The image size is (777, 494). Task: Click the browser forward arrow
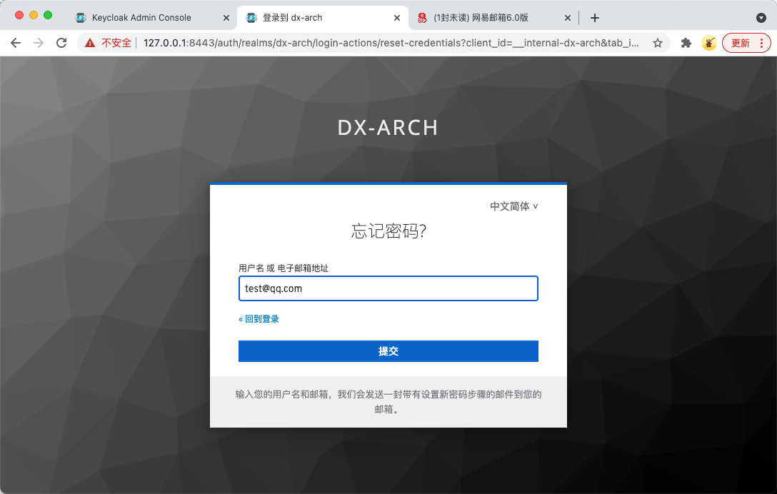pos(38,43)
